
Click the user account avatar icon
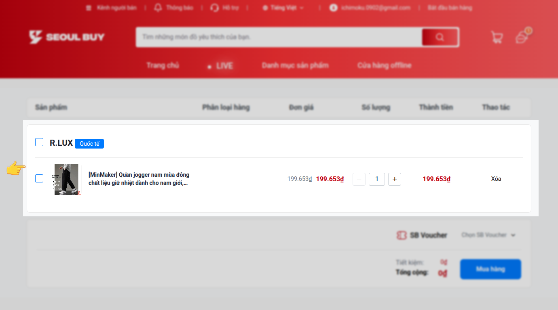click(x=333, y=8)
